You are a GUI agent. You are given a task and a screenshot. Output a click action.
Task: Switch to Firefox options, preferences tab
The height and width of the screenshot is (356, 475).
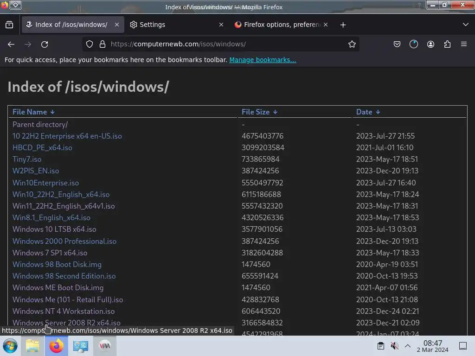(281, 25)
